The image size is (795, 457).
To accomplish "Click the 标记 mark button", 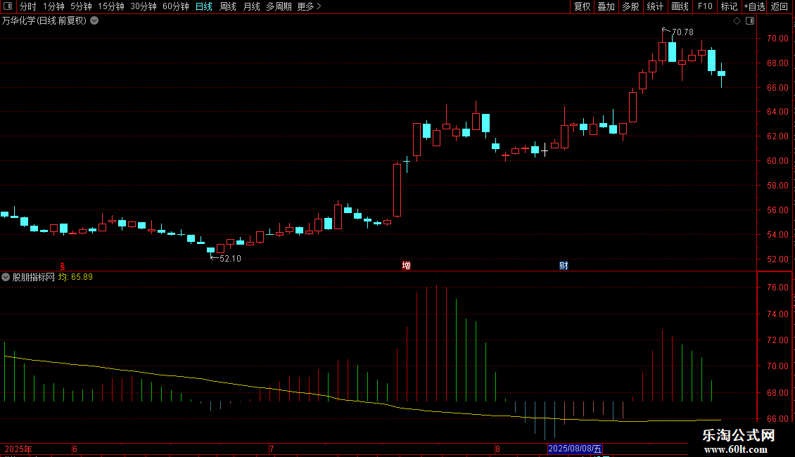I will pos(729,6).
